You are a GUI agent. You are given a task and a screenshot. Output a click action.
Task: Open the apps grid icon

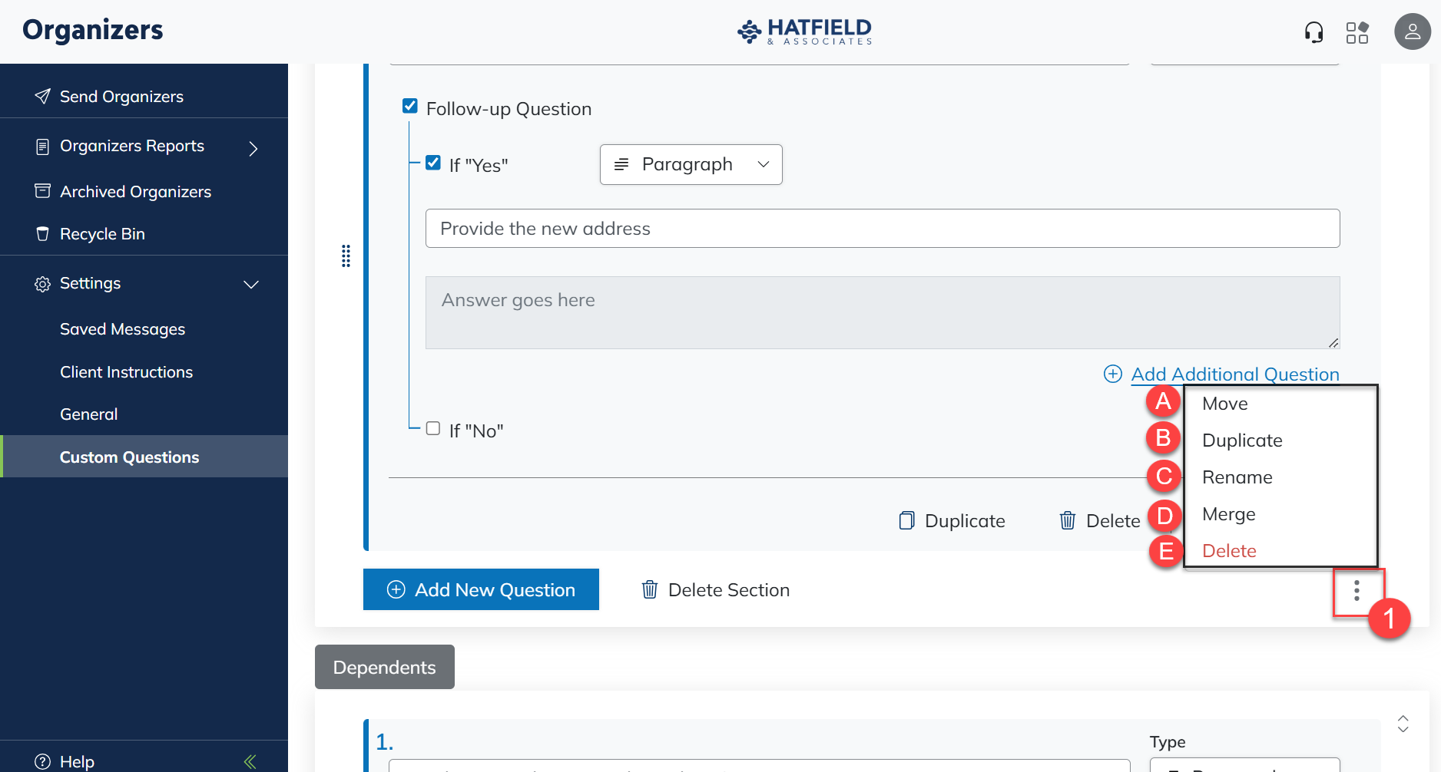[1357, 32]
